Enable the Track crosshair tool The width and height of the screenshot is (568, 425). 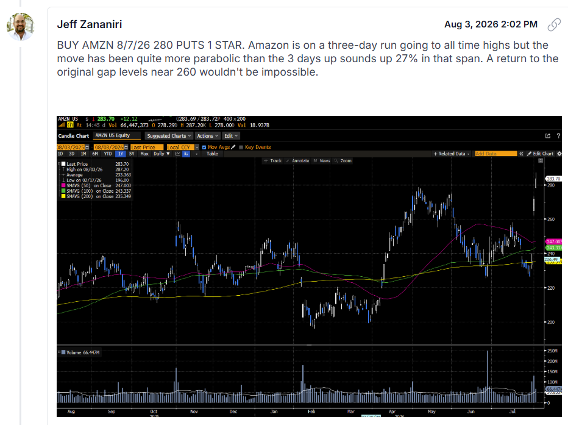[272, 160]
